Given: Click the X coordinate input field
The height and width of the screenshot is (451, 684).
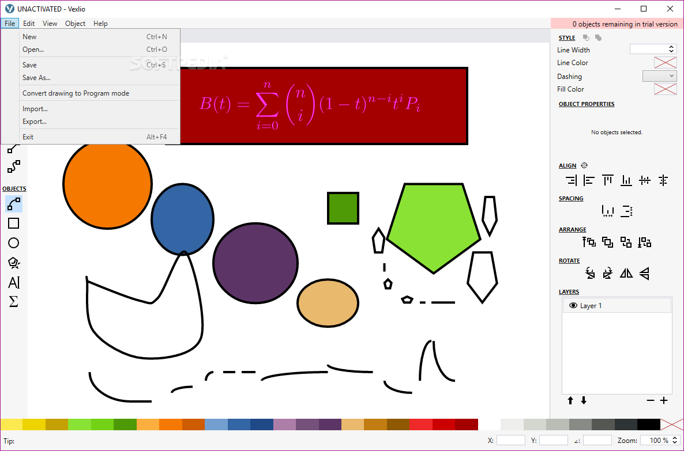Looking at the screenshot, I should point(511,440).
